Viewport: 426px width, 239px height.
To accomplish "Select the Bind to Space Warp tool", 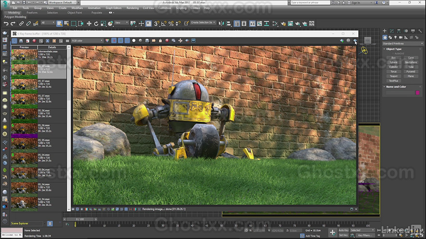I will 36,24.
